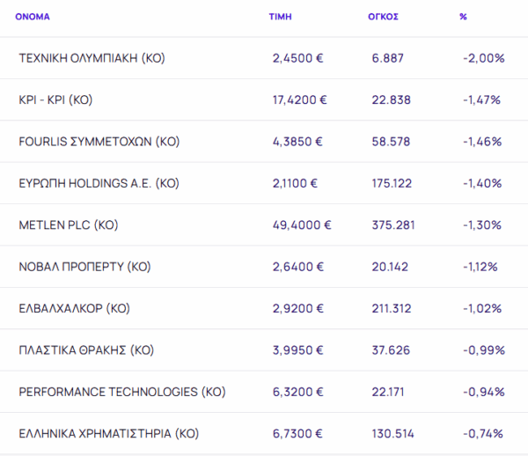This screenshot has height=456, width=528.
Task: Click percent change -0,99%
Action: (x=484, y=350)
